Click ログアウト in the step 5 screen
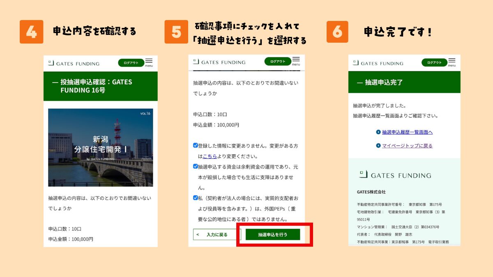This screenshot has height=277, width=493. click(278, 62)
